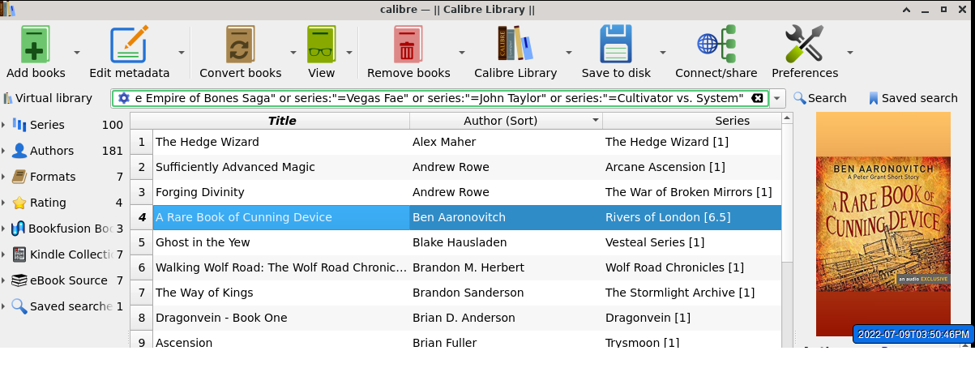Open the Edit metadata tool
975x372 pixels.
coord(129,44)
